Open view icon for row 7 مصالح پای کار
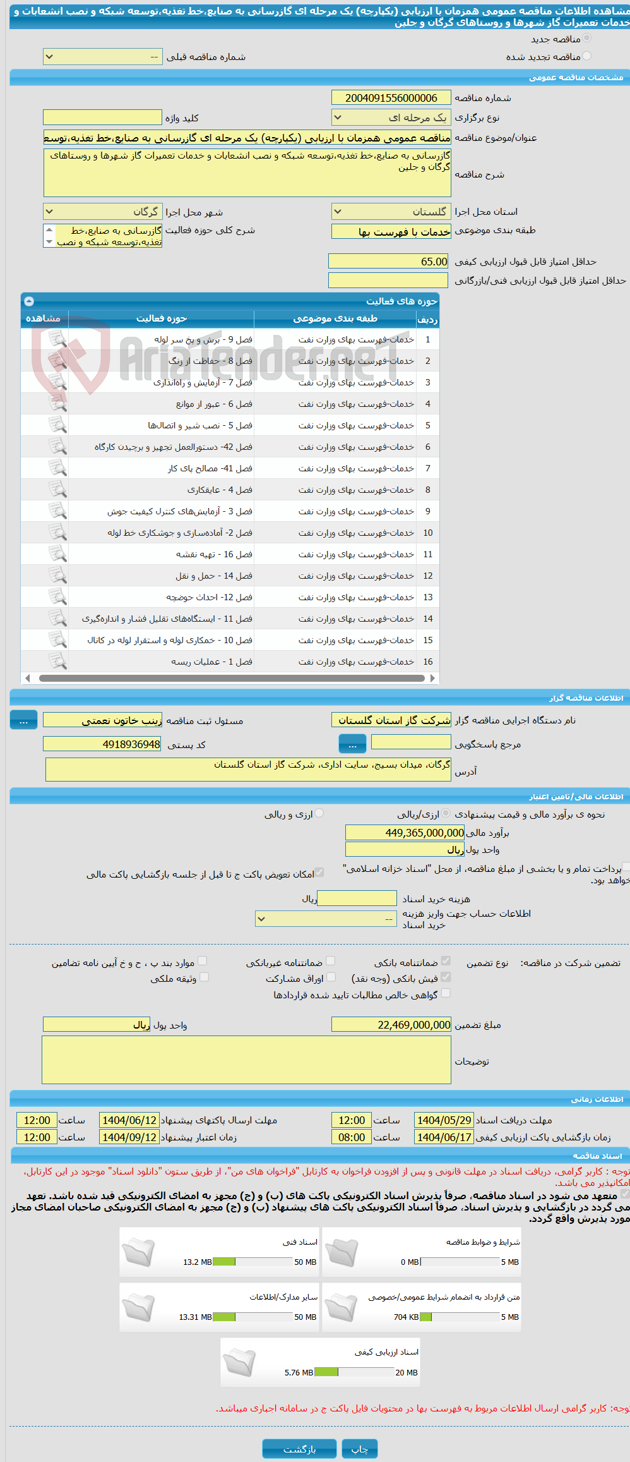 [x=57, y=468]
